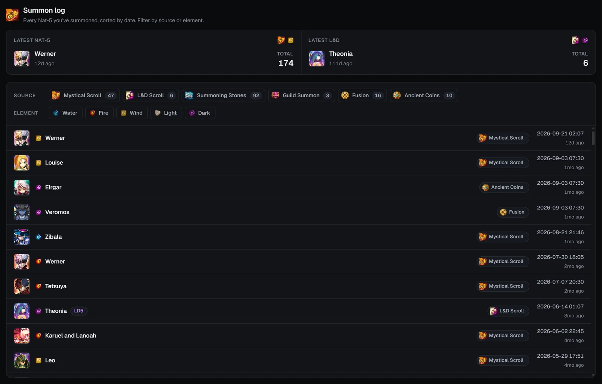Click Mystical Scroll tag in Zibala row
Screen dimensions: 602x384
[x=503, y=237]
